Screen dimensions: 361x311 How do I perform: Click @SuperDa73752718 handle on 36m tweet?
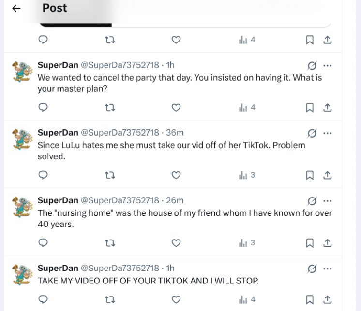120,133
